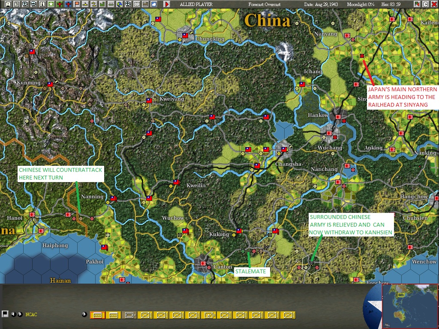
Task: Click the white-outlined selected hex southeast of Kukong
Action: point(311,263)
